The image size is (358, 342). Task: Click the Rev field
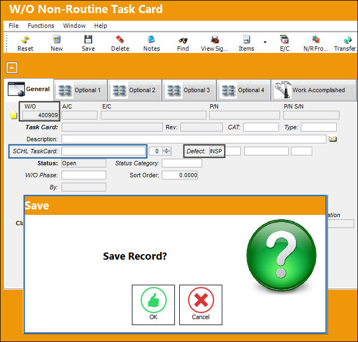[x=202, y=127]
